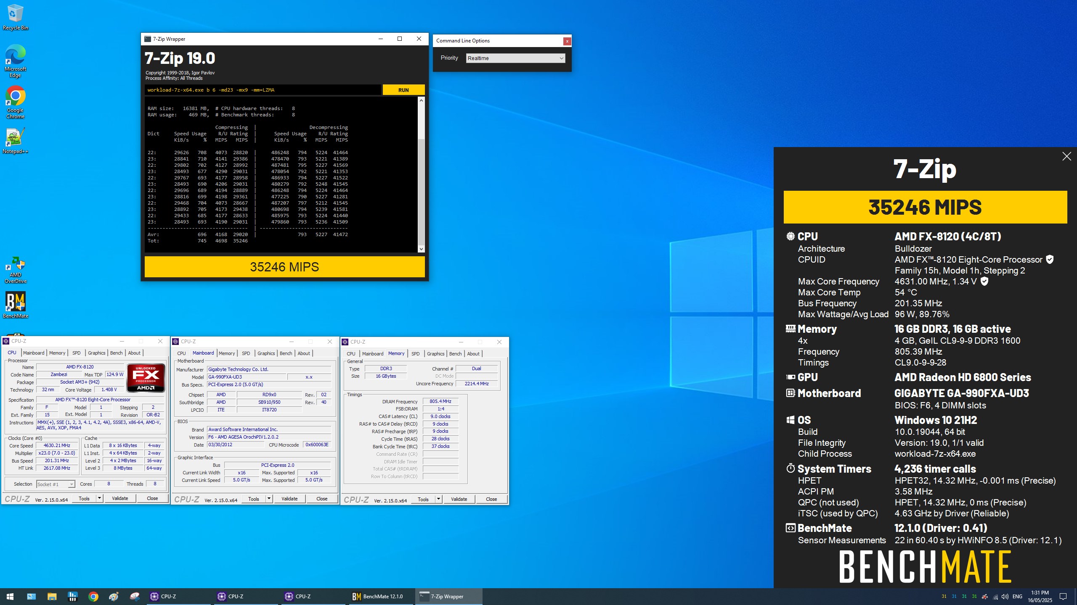This screenshot has height=605, width=1077.
Task: Click the Chrome icon in the taskbar
Action: point(93,596)
